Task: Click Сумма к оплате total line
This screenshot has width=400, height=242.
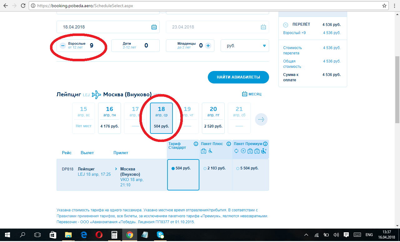Action: click(312, 77)
